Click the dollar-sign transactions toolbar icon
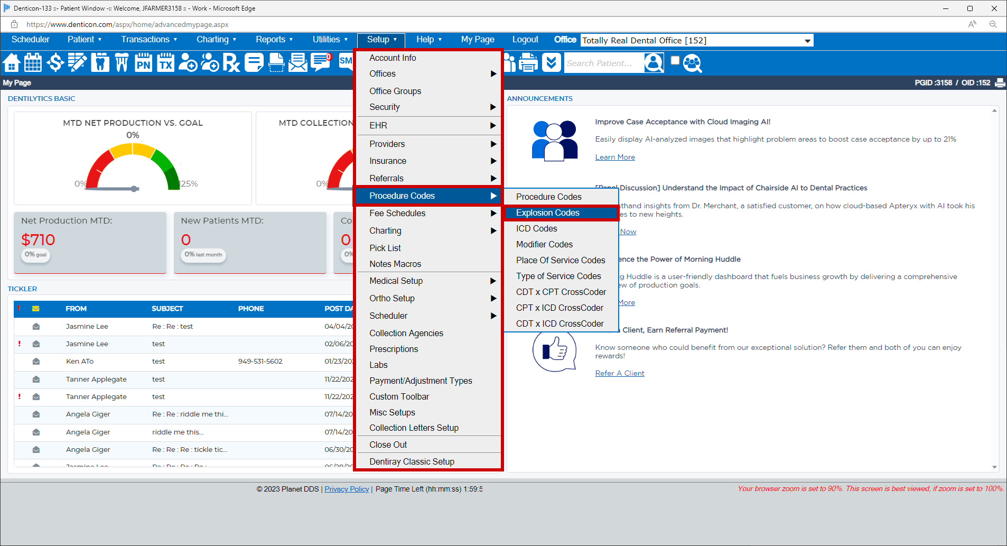1007x546 pixels. tap(55, 63)
